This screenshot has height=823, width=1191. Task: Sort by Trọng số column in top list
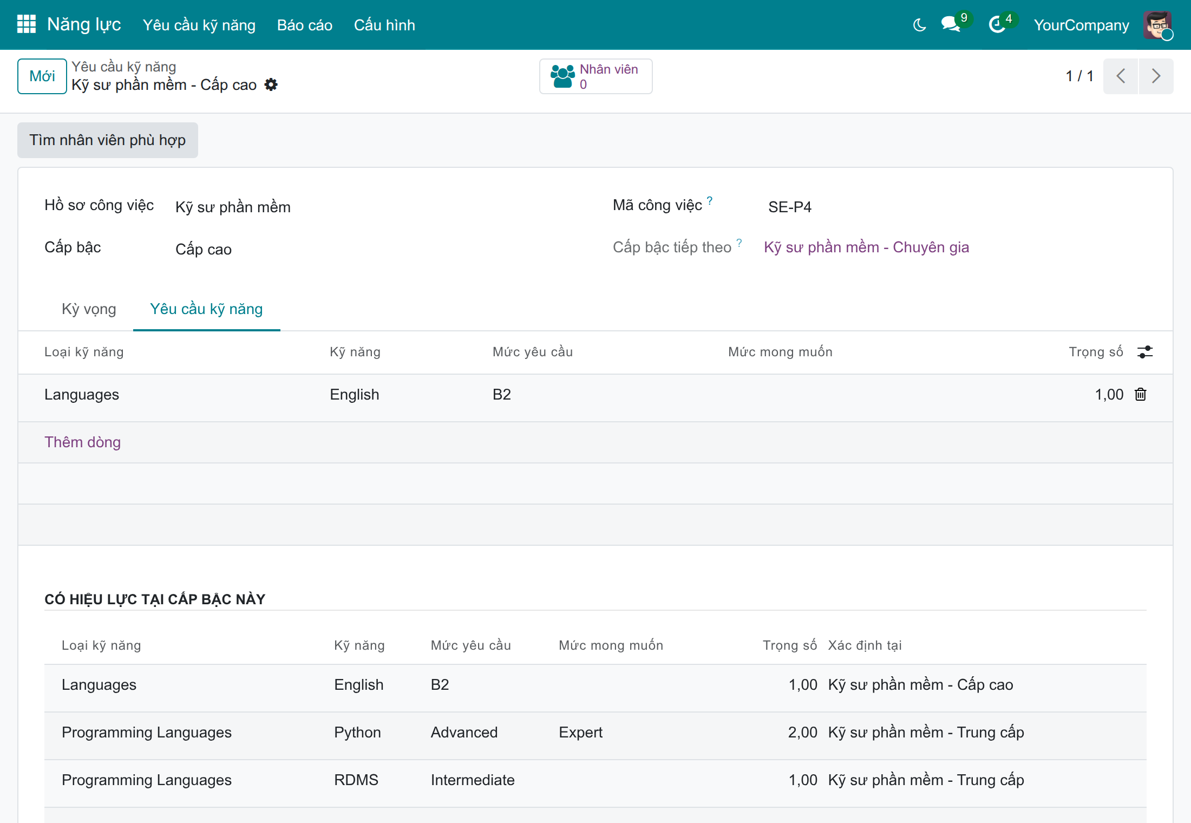coord(1096,352)
